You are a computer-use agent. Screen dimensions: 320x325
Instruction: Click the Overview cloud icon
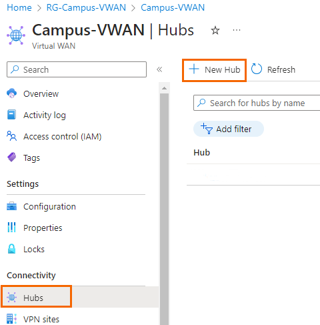[11, 93]
